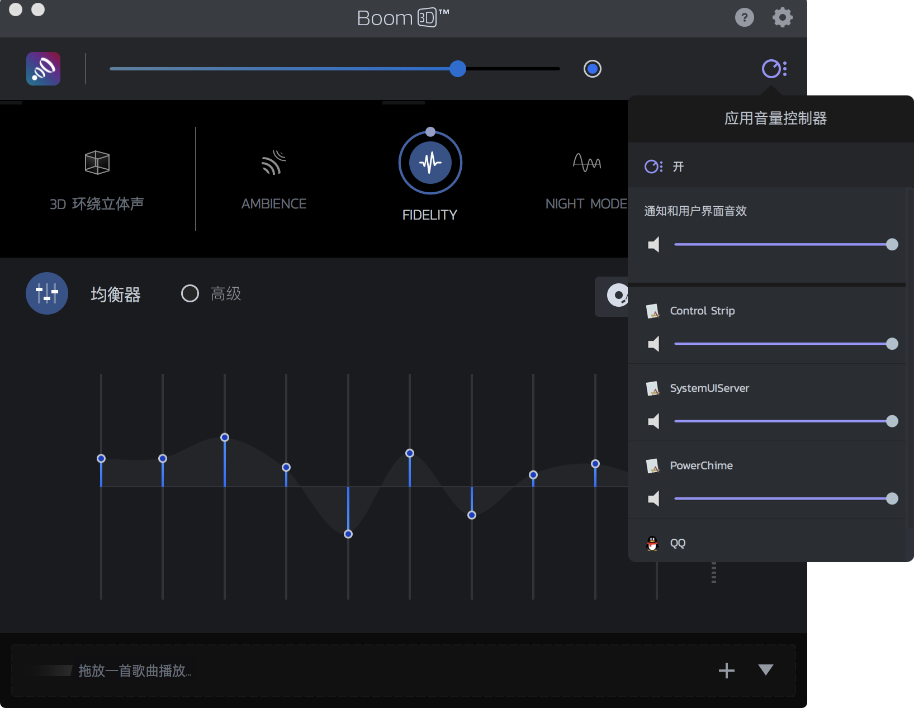
Task: Click the third equalizer band handle
Action: [x=225, y=438]
